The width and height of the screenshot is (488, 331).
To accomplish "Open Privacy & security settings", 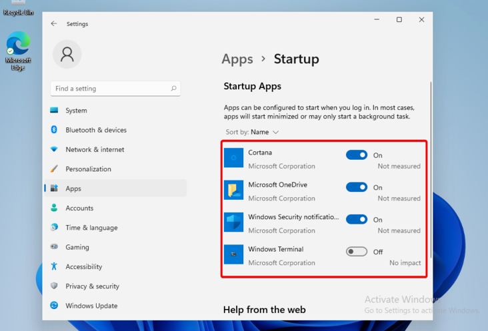I will (116, 286).
